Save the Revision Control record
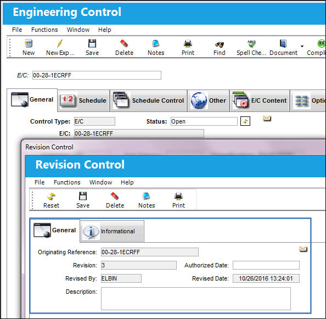 83,200
